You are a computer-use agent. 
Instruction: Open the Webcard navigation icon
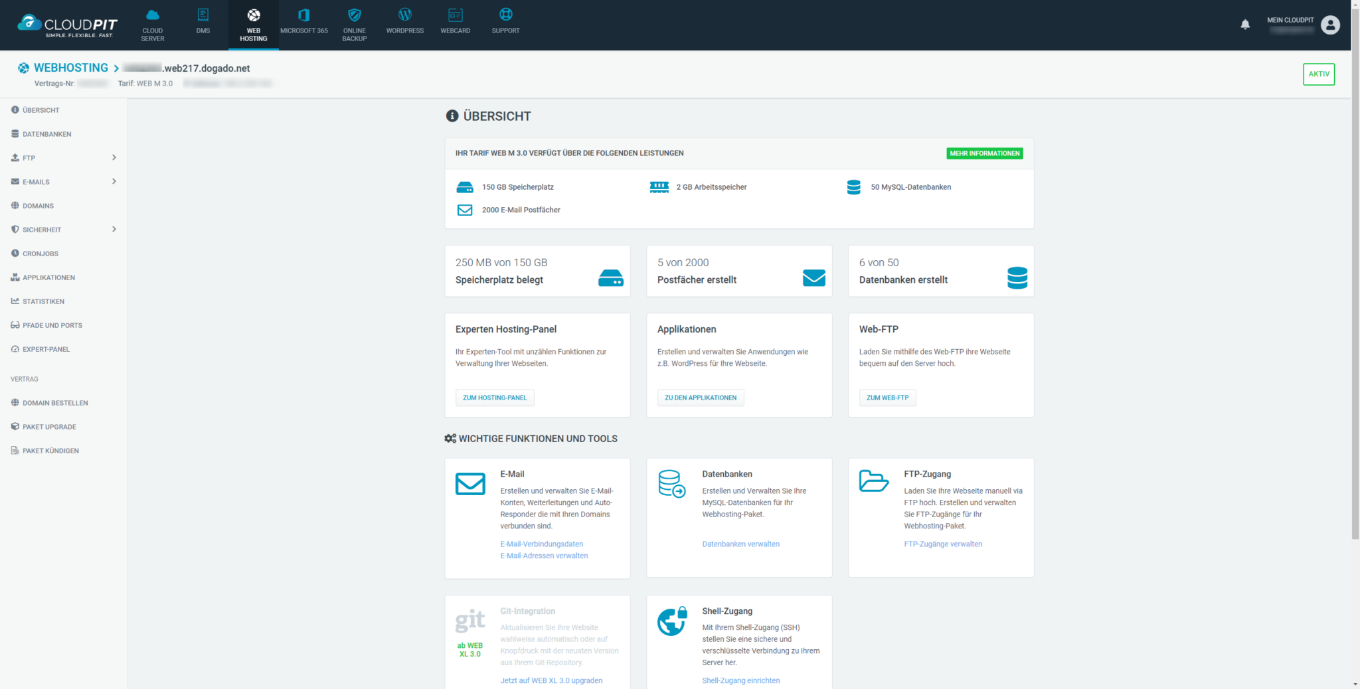(x=455, y=15)
